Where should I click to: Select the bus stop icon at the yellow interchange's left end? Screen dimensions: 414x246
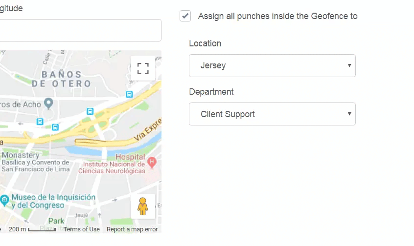(x=90, y=111)
